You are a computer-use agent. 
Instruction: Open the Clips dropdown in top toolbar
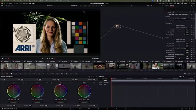(32, 3)
